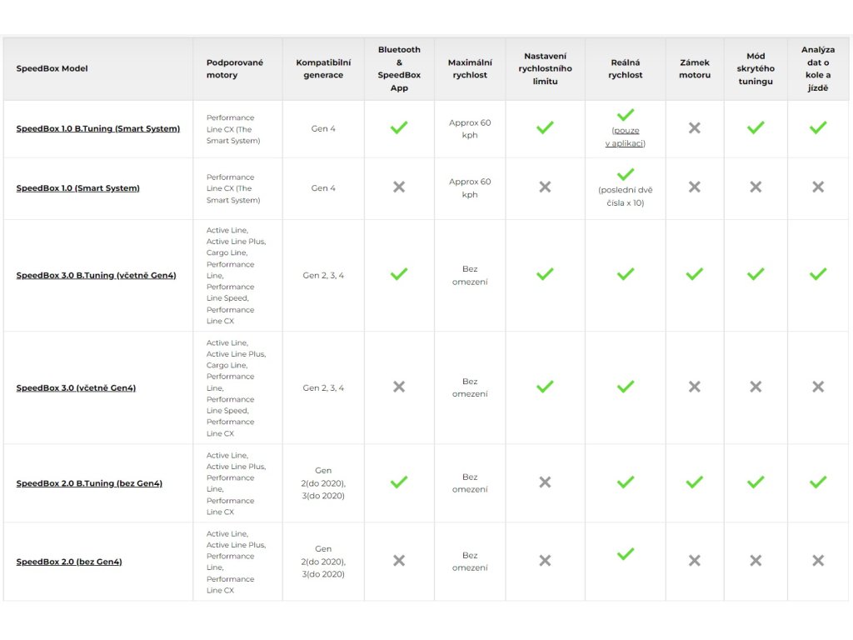The width and height of the screenshot is (853, 640).
Task: Click Zámek motoru cross in SpeedBox 1.0 B.Tuning row
Action: point(695,127)
